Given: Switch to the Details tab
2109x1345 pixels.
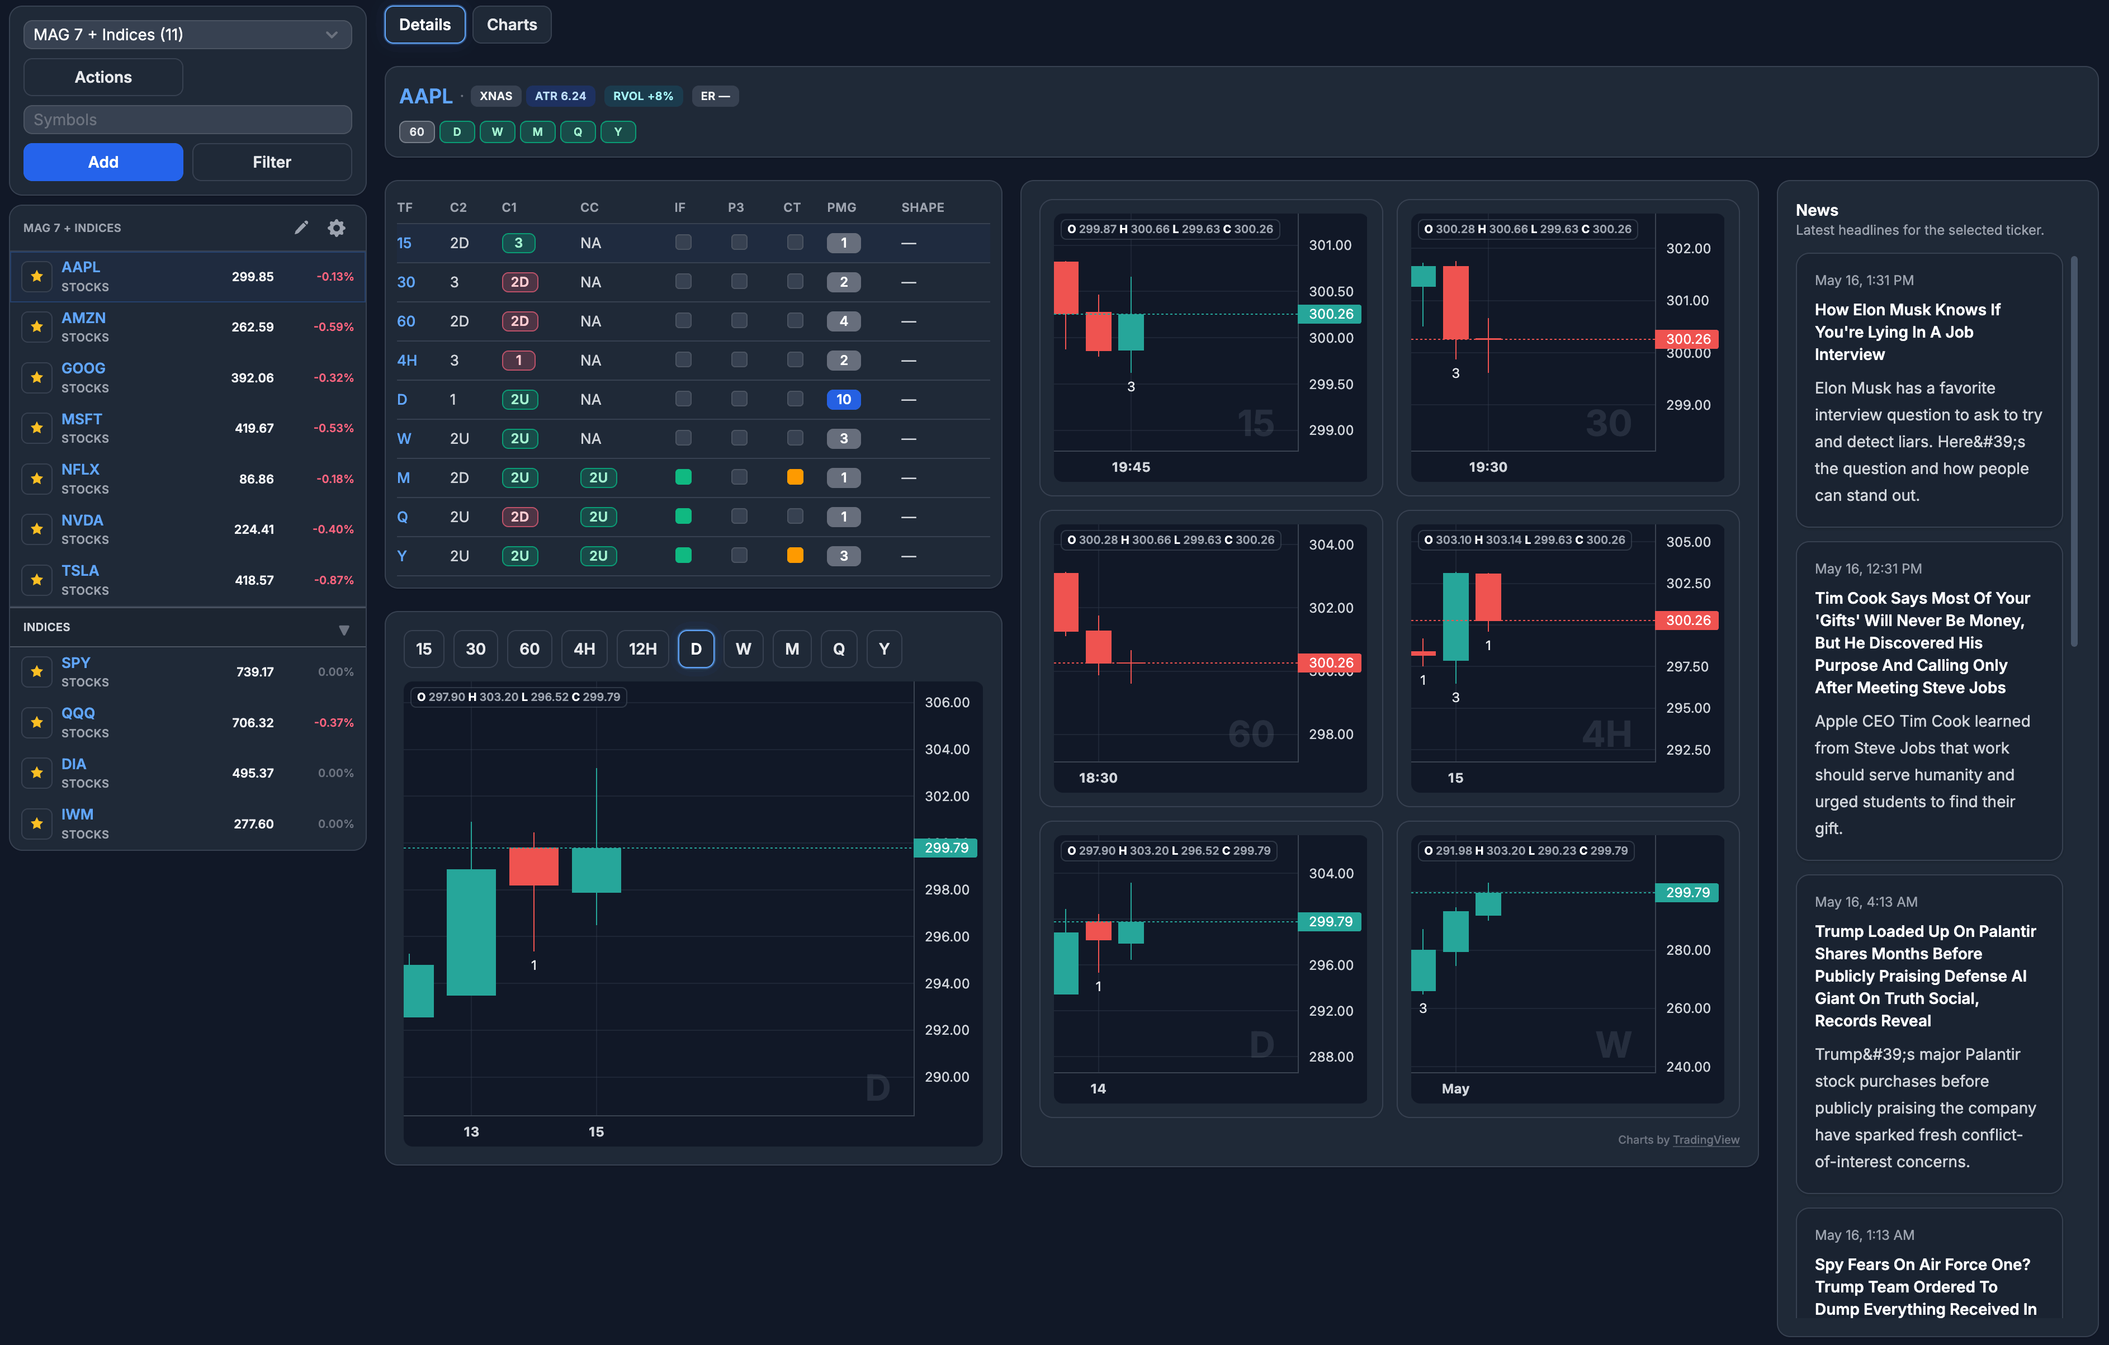Looking at the screenshot, I should tap(425, 25).
